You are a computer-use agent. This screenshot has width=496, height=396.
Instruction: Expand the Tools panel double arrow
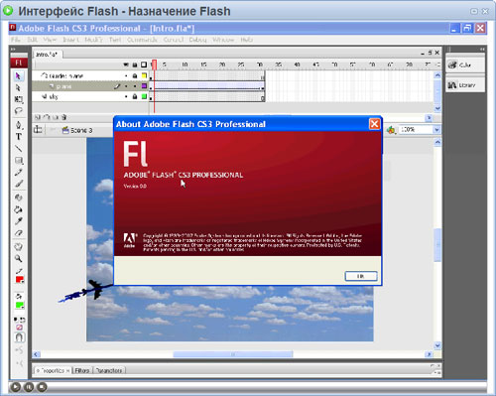pos(13,50)
